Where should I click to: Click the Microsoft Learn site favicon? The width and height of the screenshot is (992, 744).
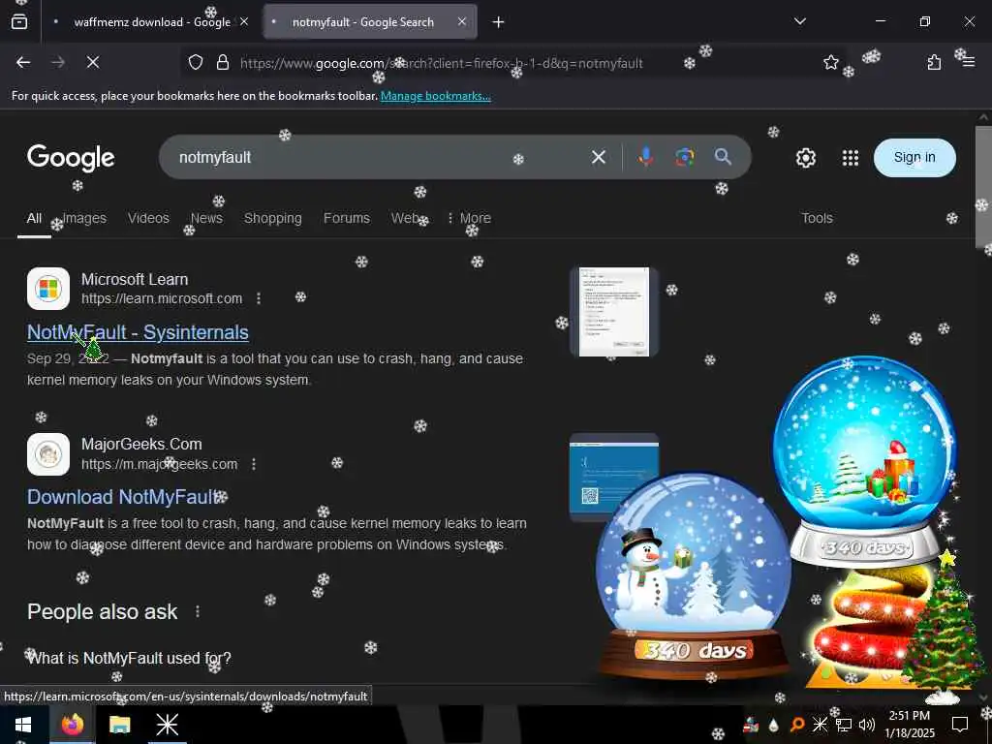tap(48, 289)
